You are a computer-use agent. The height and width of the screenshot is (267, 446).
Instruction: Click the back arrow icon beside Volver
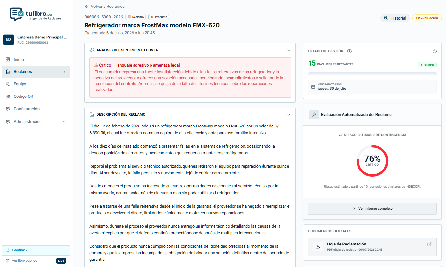87,7
